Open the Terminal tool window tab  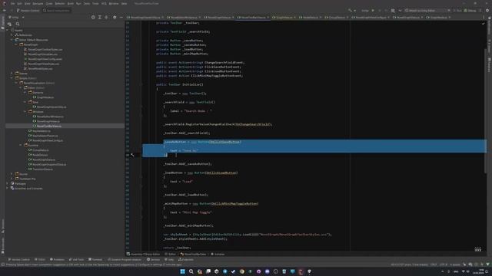point(95,259)
